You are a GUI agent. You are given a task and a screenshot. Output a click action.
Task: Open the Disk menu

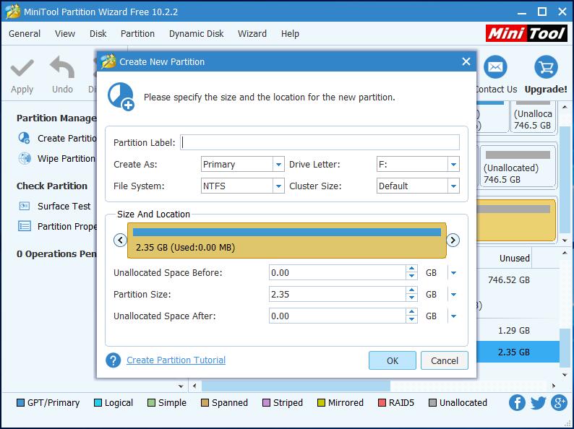tap(98, 34)
